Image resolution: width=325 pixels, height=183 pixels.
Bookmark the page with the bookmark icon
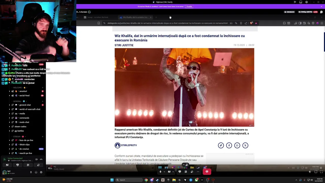click(x=99, y=23)
